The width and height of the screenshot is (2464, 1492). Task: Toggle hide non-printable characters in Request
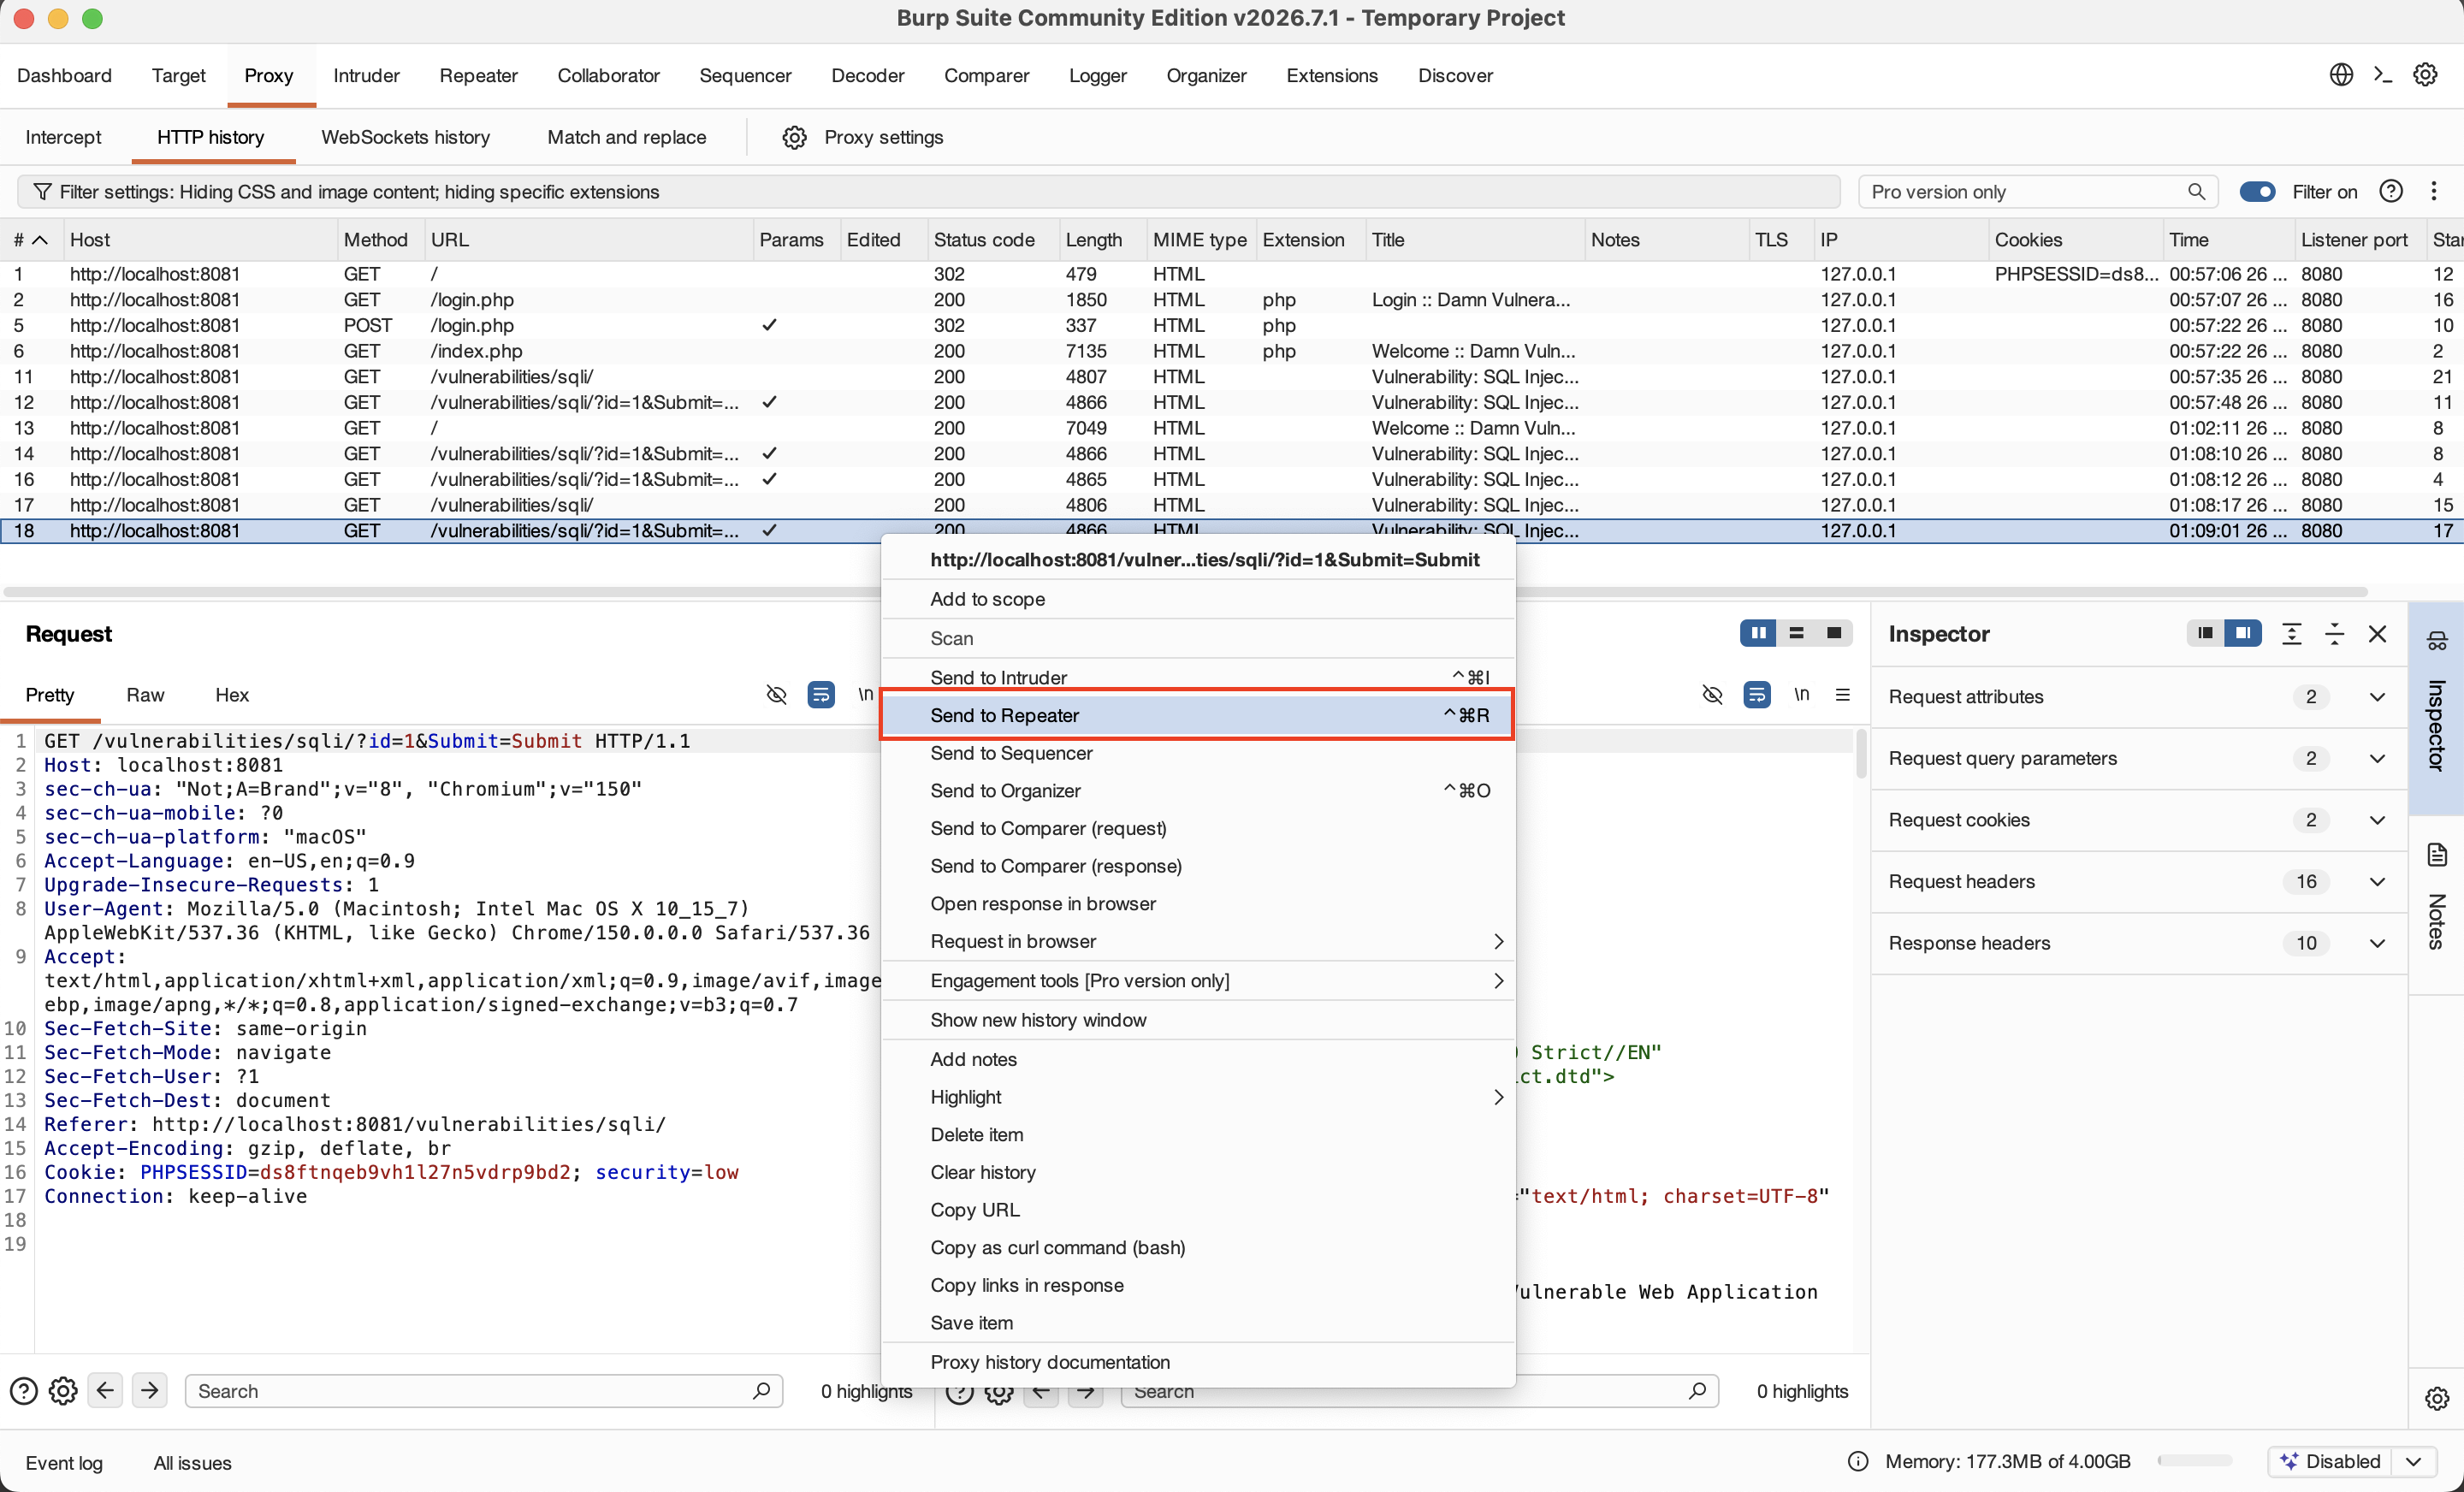(x=776, y=694)
